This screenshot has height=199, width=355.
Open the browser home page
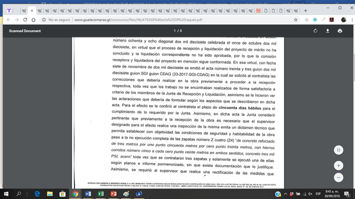33,20
